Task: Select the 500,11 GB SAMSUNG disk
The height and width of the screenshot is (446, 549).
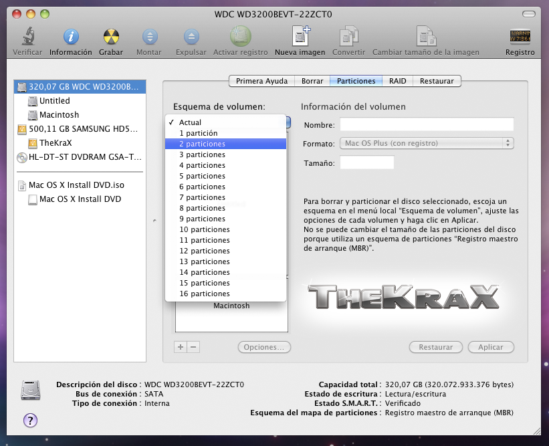Action: pos(80,129)
